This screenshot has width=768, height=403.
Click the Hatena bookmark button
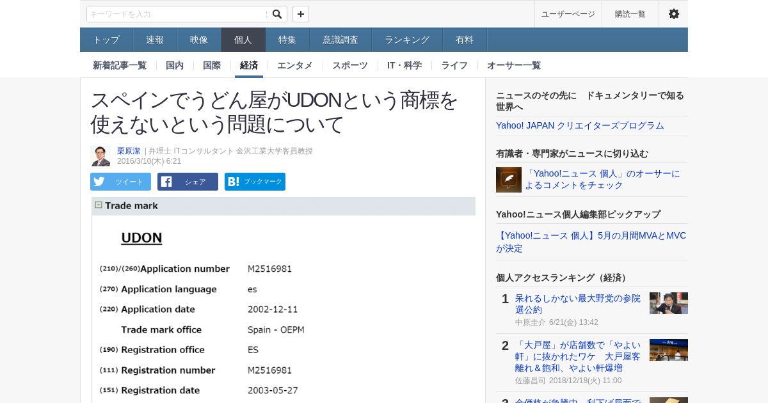coord(255,182)
